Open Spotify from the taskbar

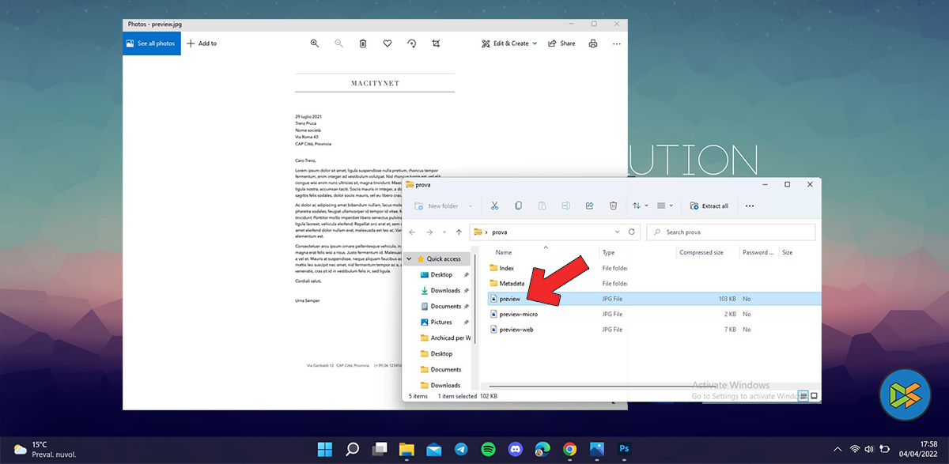(x=488, y=449)
